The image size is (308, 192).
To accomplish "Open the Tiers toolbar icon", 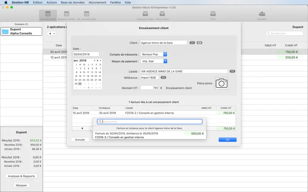I will pyautogui.click(x=213, y=16).
